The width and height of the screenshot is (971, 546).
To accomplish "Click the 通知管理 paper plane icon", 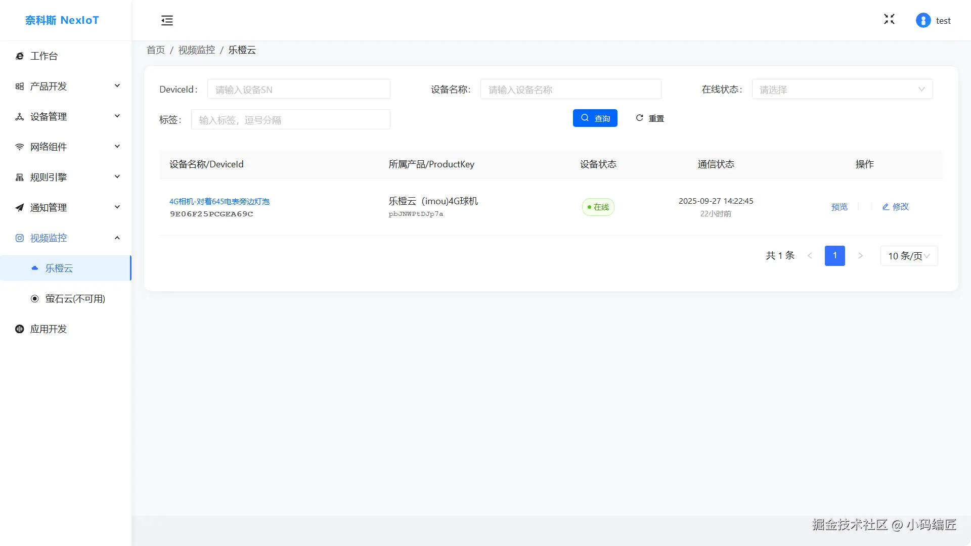I will (20, 208).
